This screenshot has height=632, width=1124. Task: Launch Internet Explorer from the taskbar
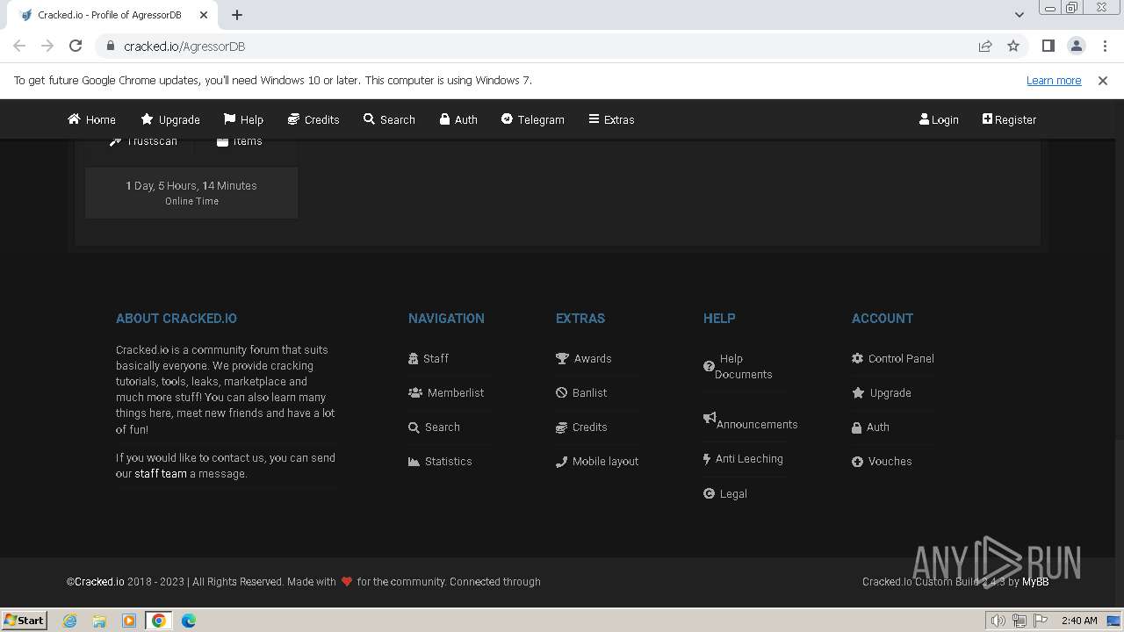(70, 621)
